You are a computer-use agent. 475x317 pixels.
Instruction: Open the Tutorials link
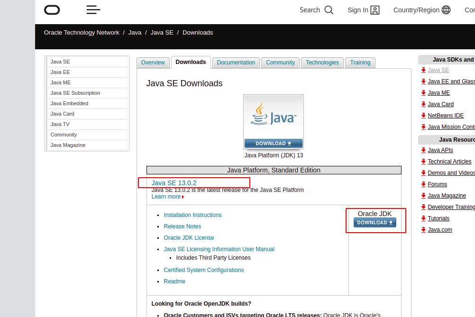[x=438, y=218]
